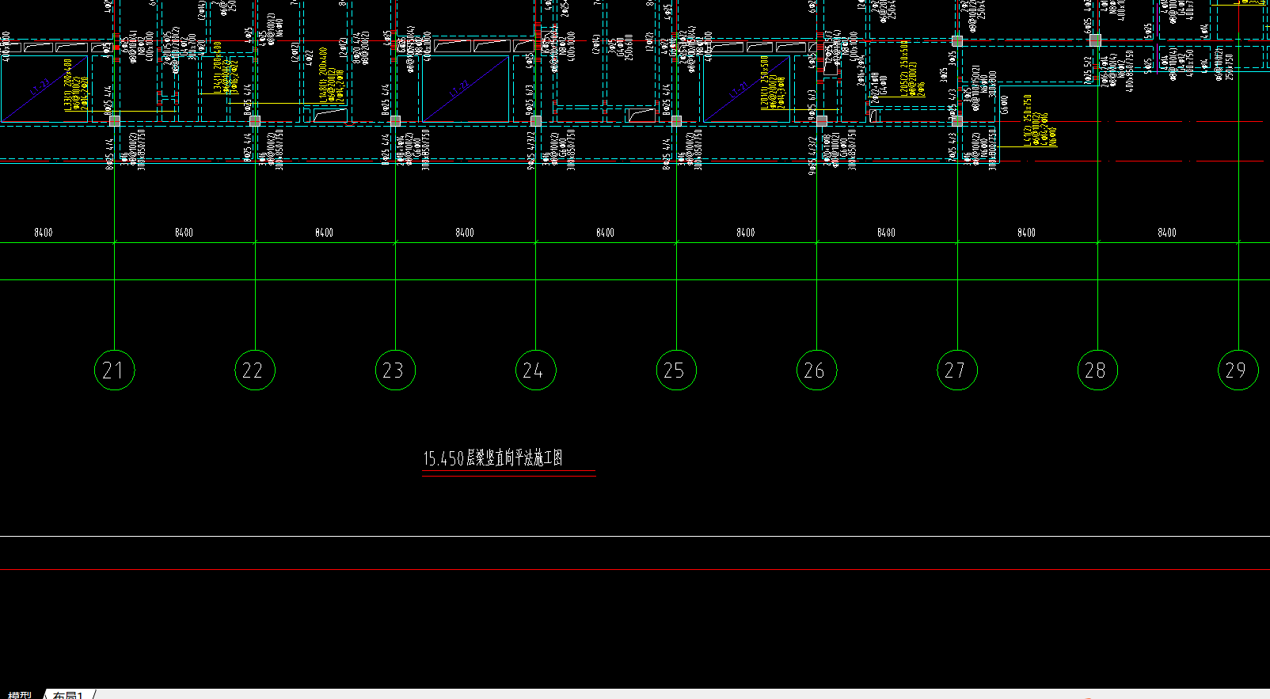Switch to the 模型 tab

coord(20,695)
